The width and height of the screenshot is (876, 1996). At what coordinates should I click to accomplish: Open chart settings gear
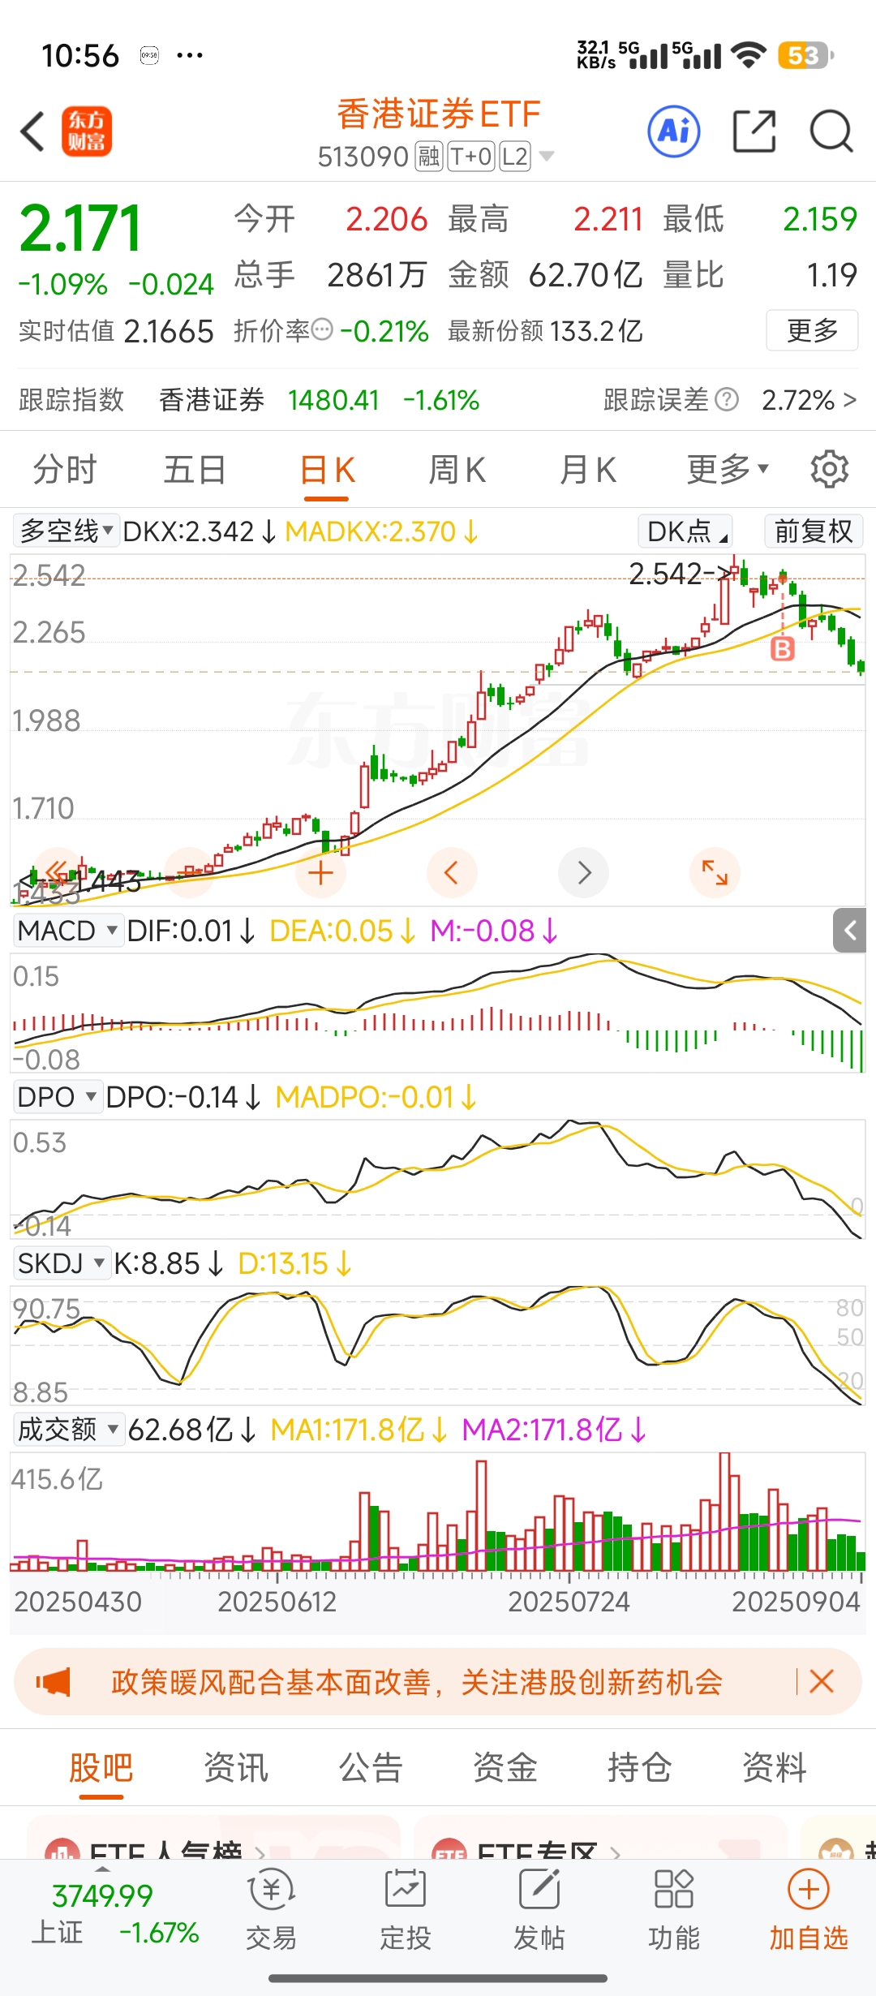pyautogui.click(x=830, y=469)
